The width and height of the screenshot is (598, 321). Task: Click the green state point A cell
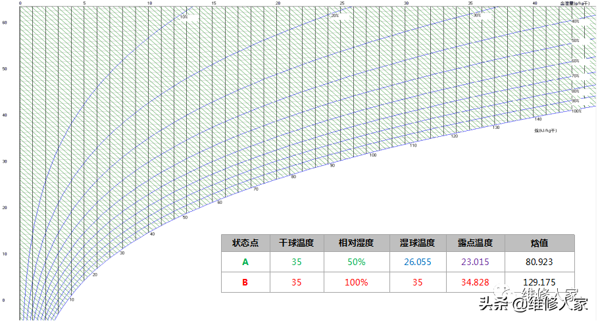[x=245, y=262]
